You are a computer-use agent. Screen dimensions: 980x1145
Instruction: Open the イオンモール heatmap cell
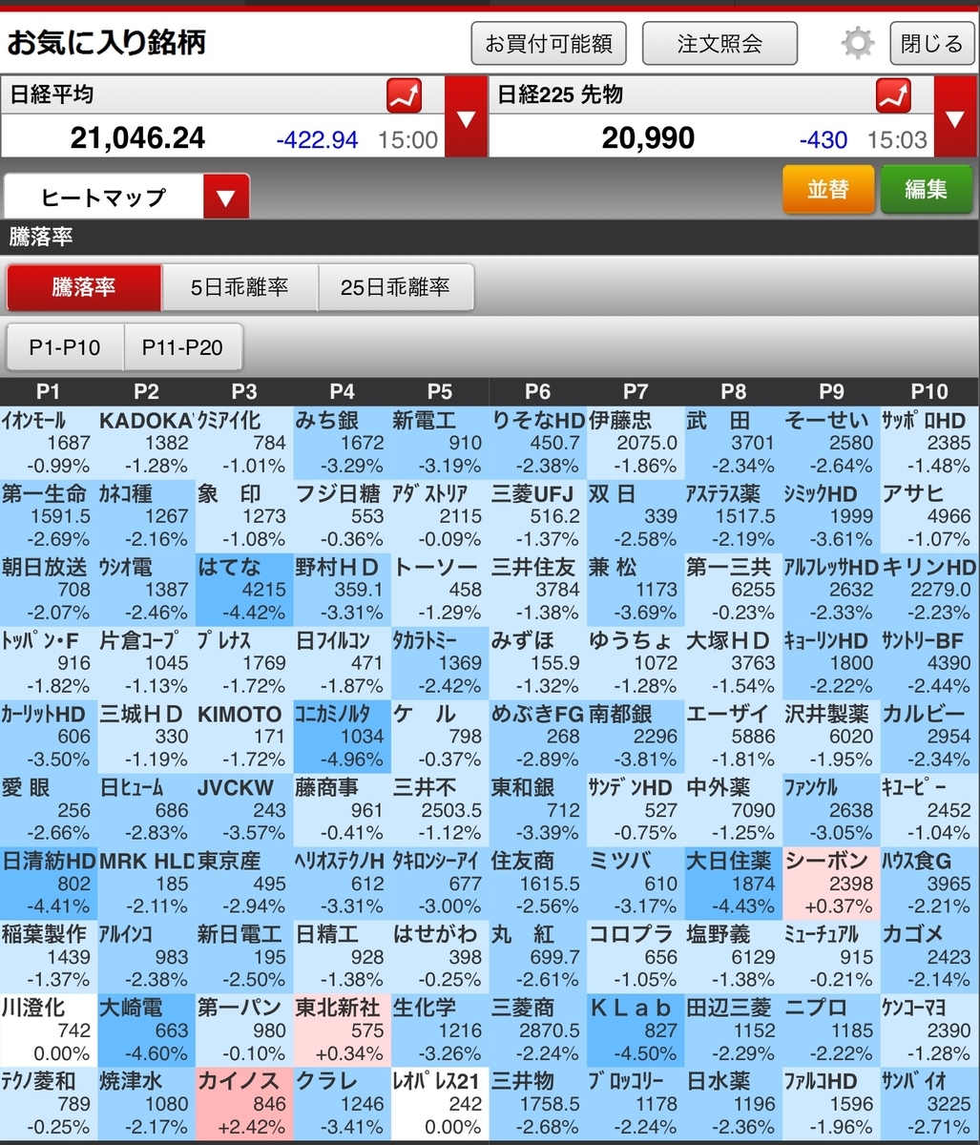[x=49, y=443]
